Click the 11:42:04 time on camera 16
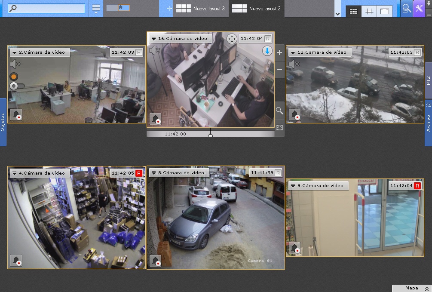This screenshot has height=292, width=432. 251,39
